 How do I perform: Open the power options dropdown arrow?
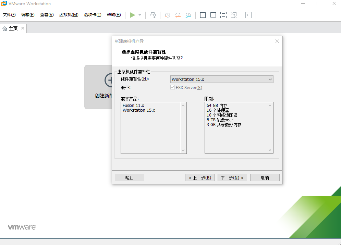pos(140,15)
